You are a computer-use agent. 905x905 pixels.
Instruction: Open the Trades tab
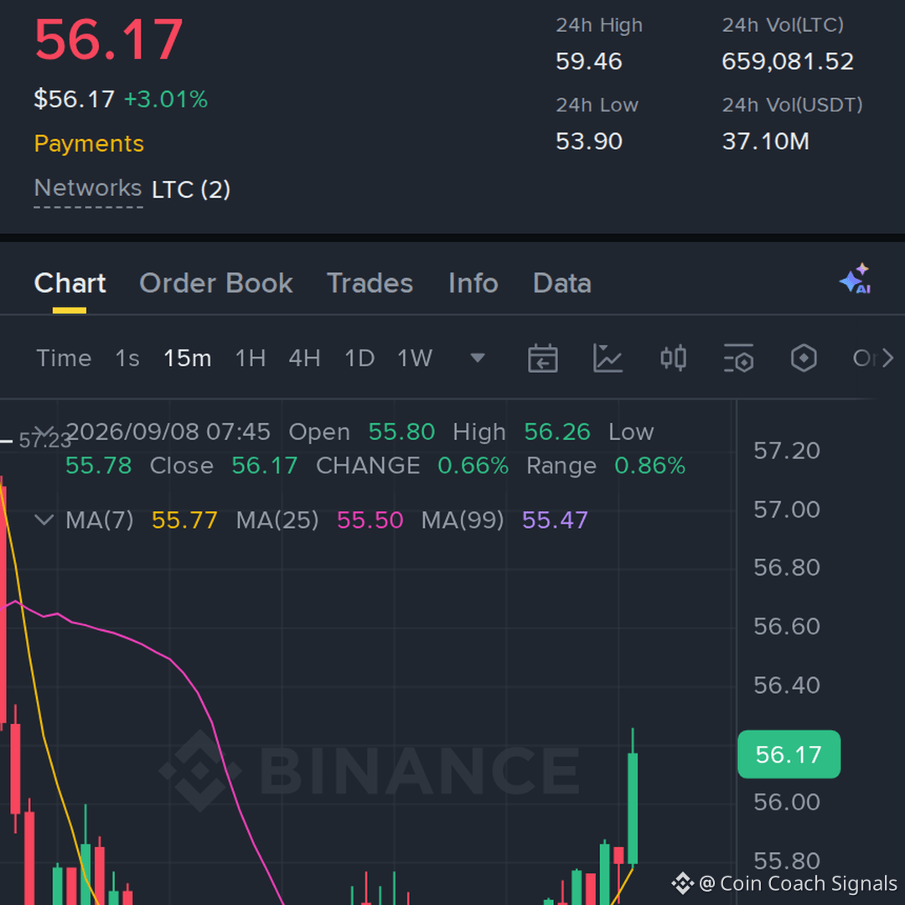(x=370, y=283)
